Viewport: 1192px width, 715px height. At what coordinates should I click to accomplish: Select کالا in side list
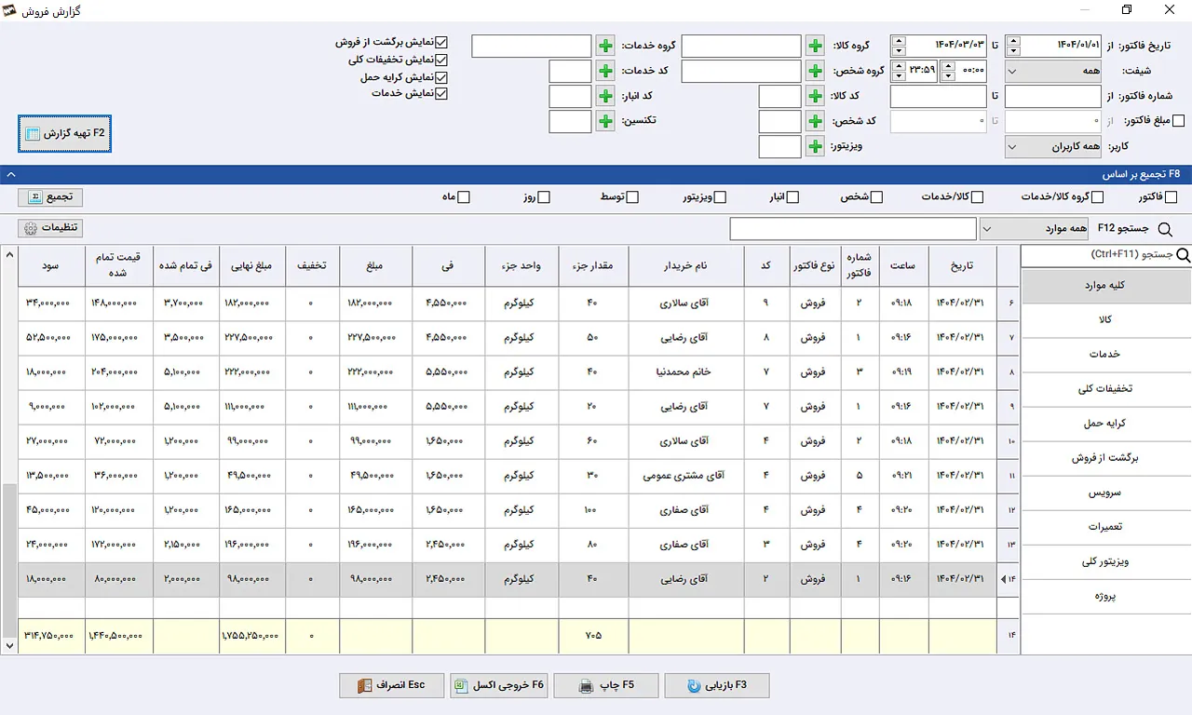(x=1106, y=320)
